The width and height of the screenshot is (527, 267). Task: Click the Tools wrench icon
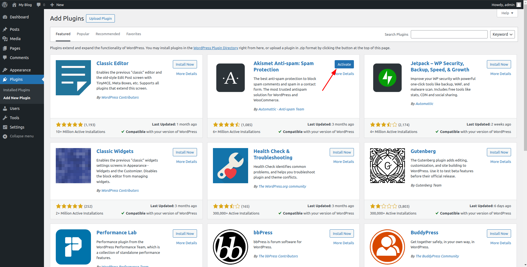5,118
